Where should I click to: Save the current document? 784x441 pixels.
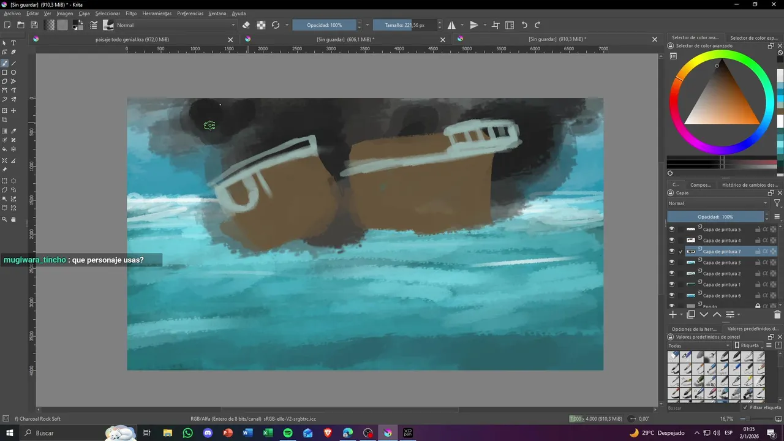(x=34, y=25)
